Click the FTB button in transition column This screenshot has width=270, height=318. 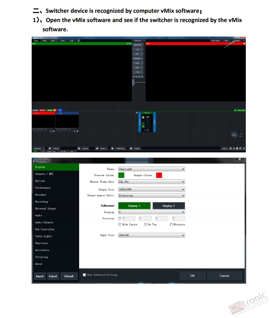pyautogui.click(x=138, y=72)
